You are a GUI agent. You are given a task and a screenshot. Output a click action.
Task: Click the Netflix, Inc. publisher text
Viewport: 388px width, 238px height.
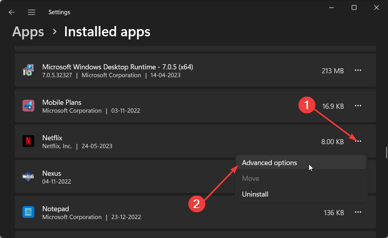(x=57, y=146)
